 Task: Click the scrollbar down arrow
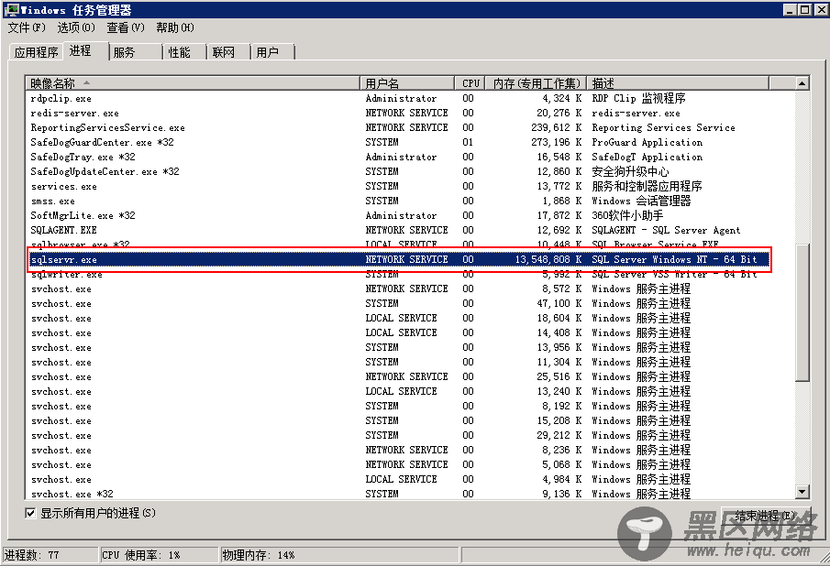click(x=802, y=492)
